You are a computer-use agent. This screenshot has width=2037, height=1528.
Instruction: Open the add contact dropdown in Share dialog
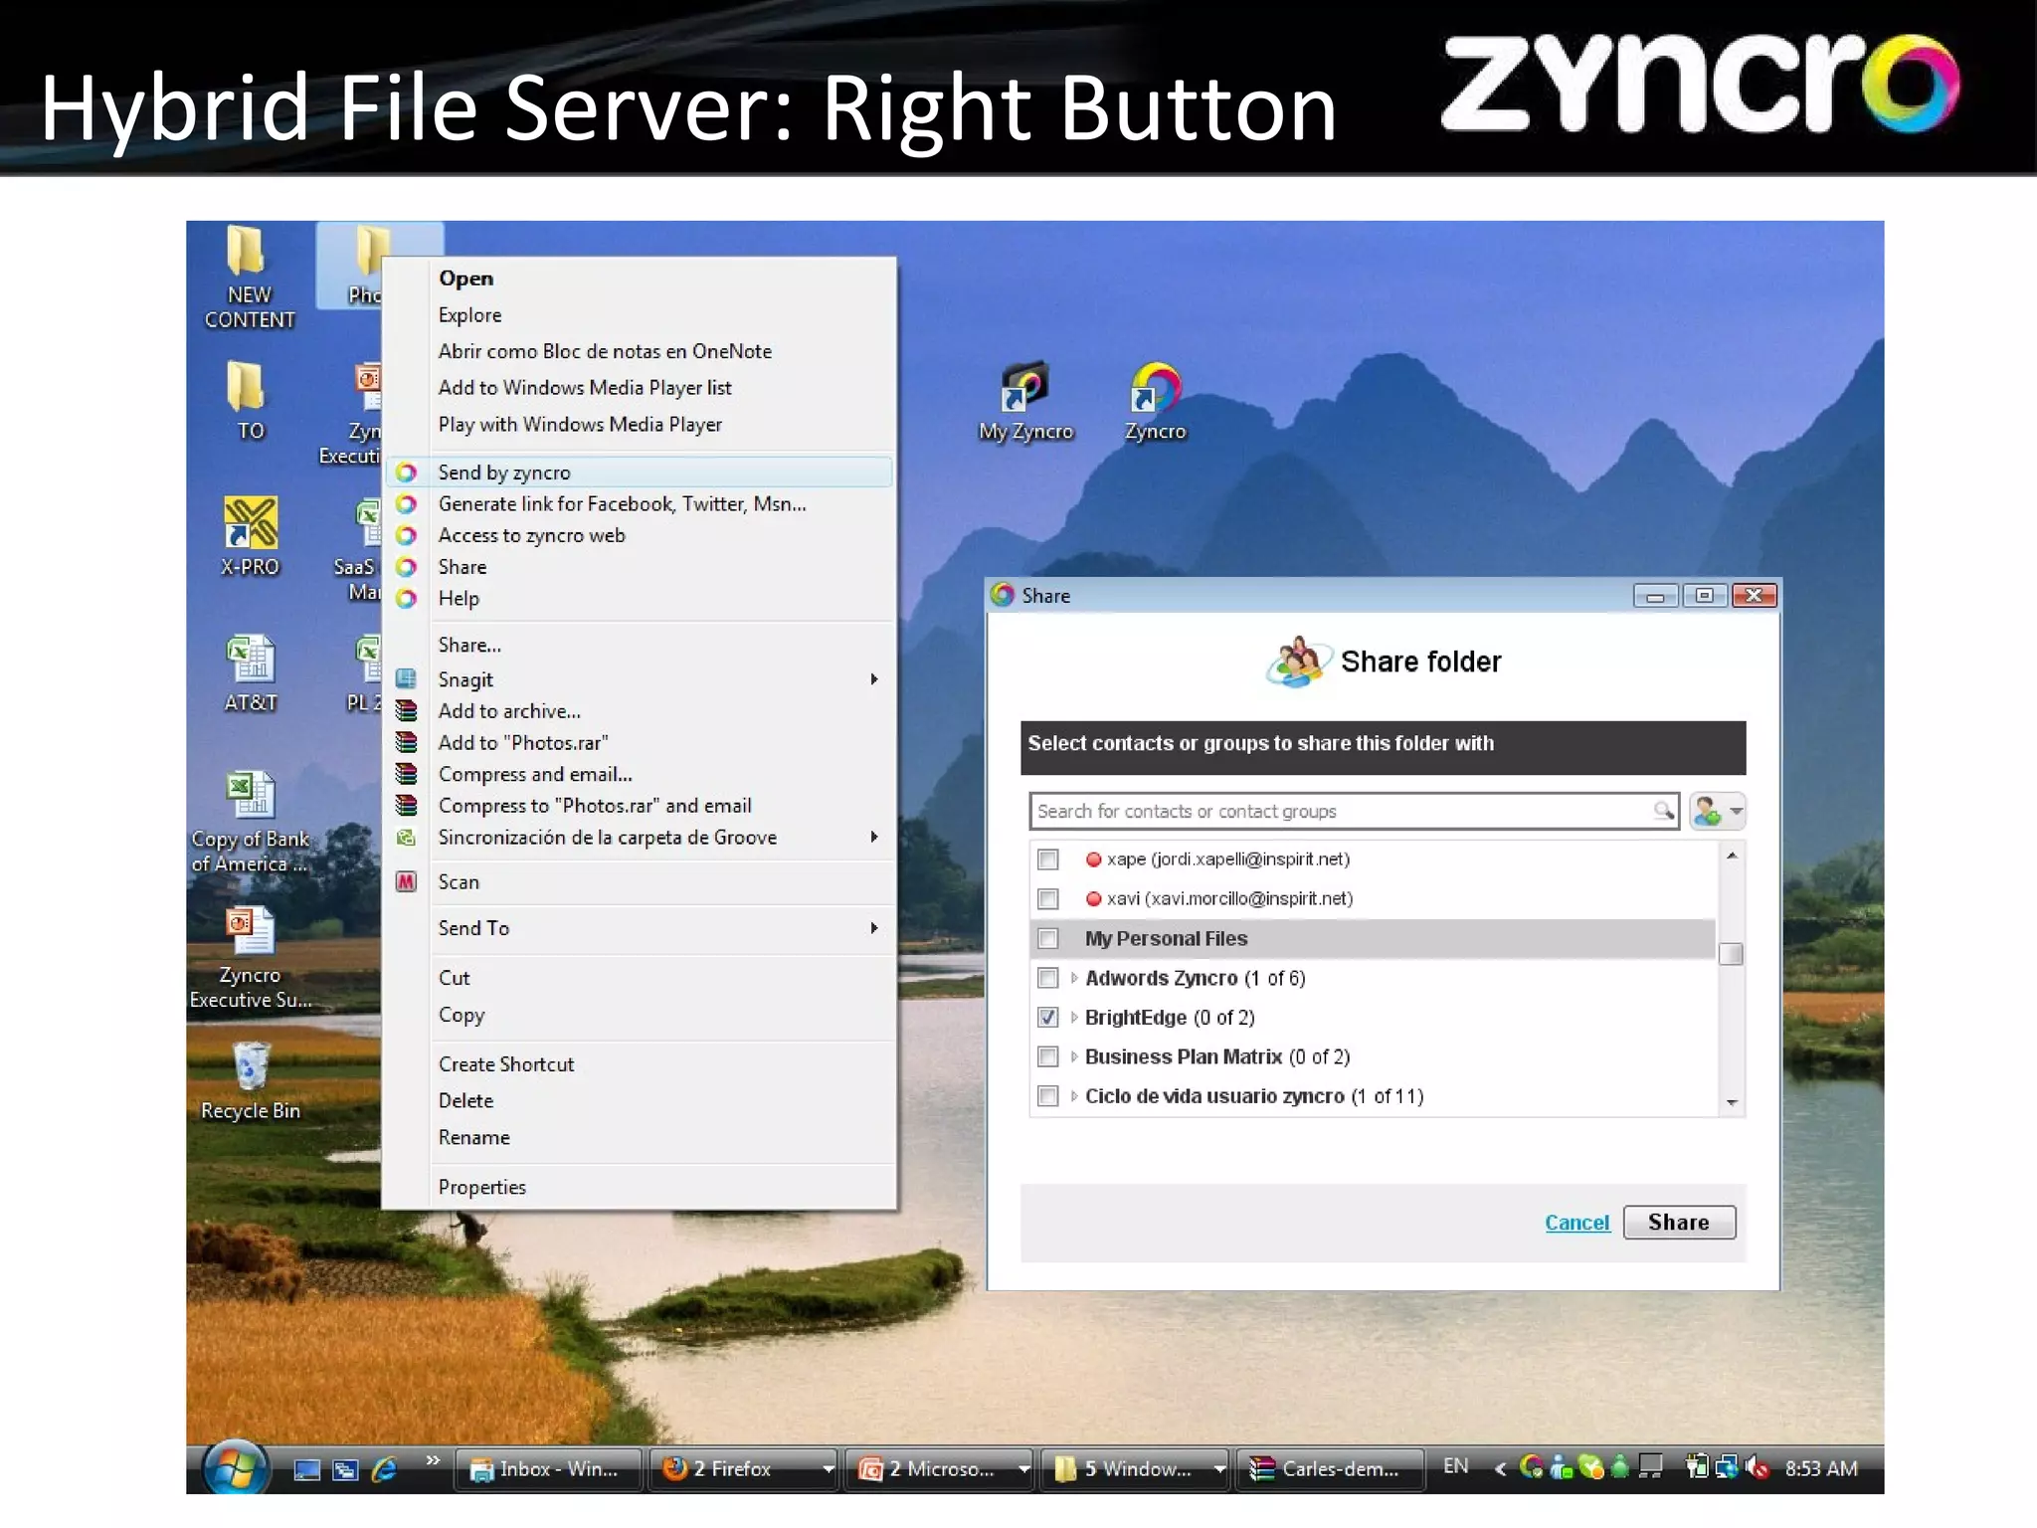pos(1718,811)
